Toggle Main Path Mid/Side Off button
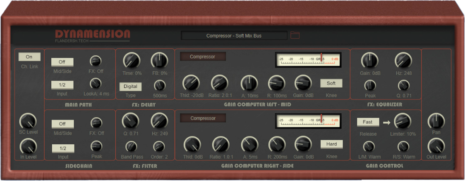 click(62, 62)
